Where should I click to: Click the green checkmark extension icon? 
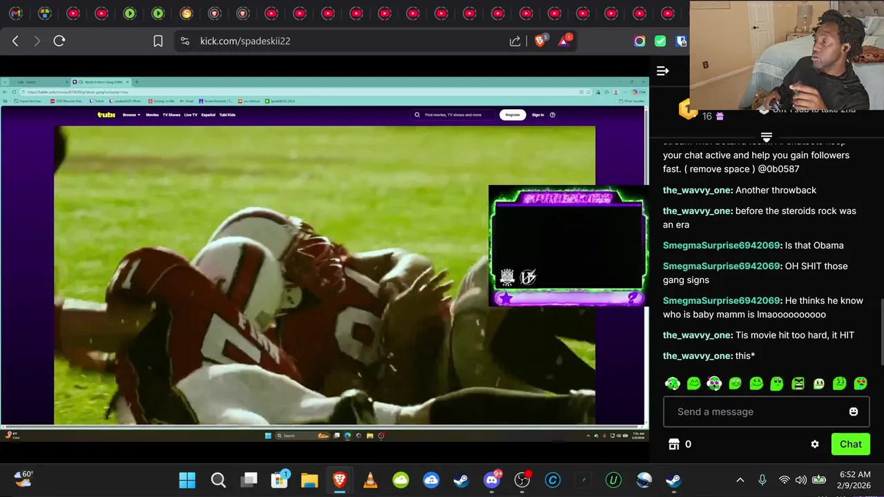(660, 41)
